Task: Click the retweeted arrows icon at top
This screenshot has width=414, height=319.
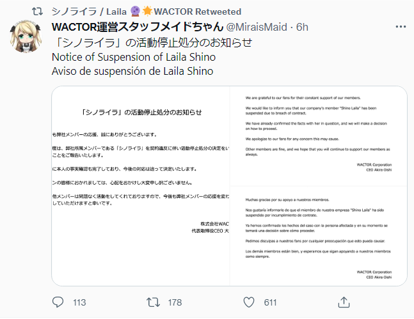Action: [x=37, y=12]
